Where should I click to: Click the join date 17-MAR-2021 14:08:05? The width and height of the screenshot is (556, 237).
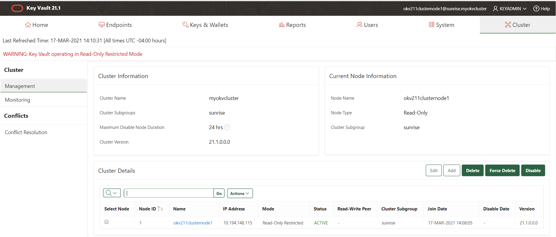tap(450, 223)
